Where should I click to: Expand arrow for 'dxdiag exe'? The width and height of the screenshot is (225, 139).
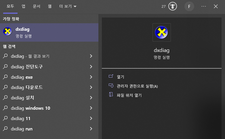click(91, 77)
